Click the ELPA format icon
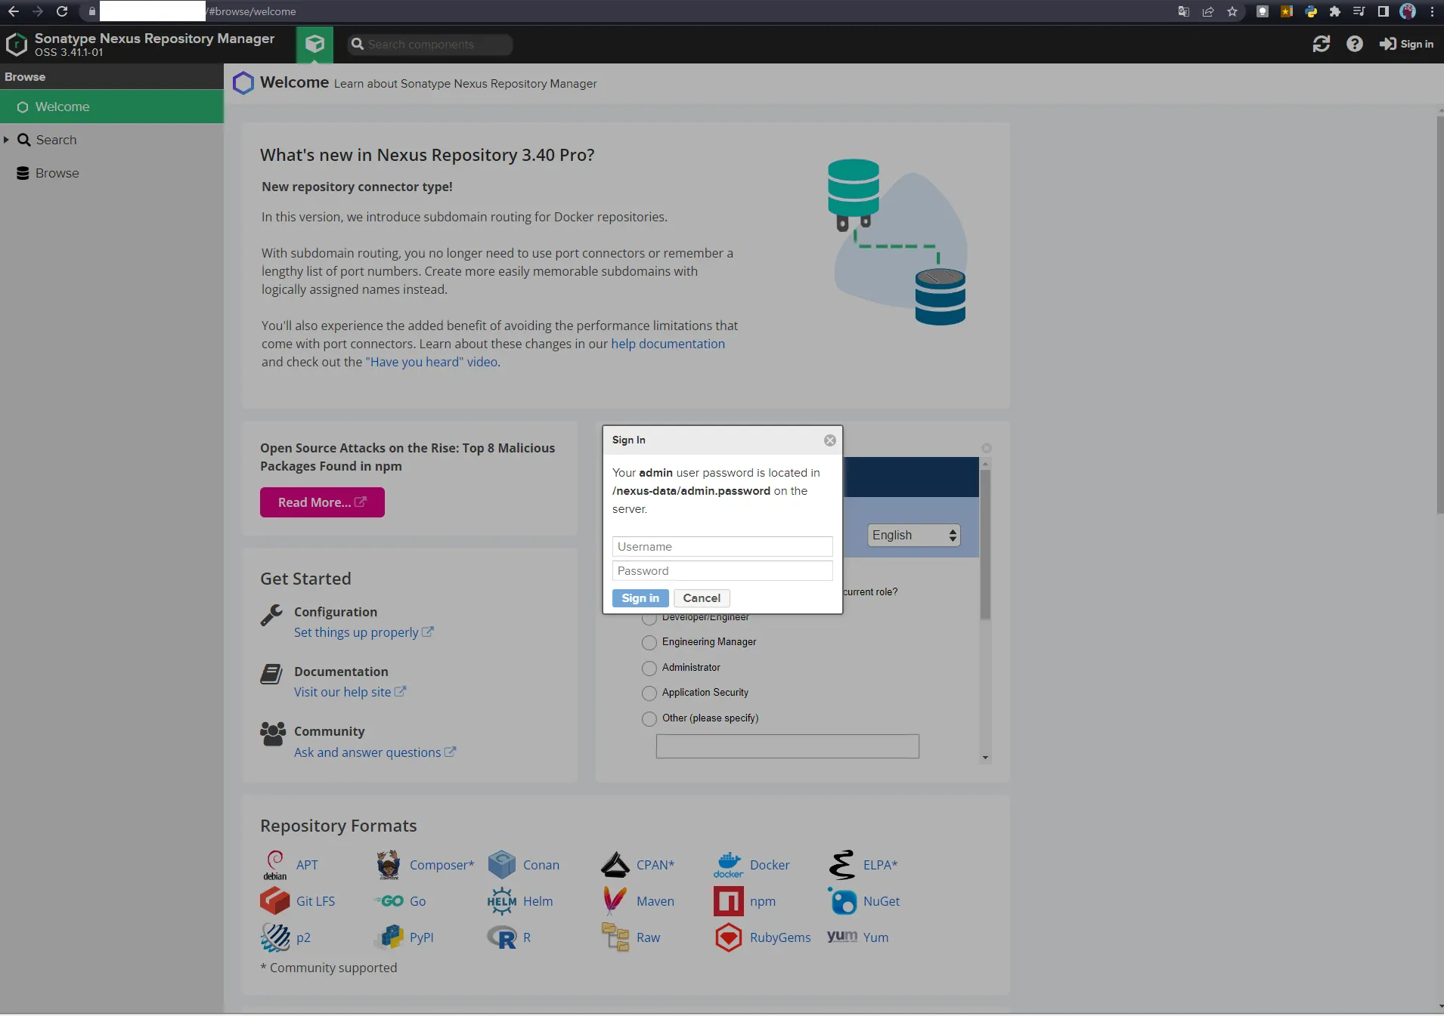 [842, 865]
